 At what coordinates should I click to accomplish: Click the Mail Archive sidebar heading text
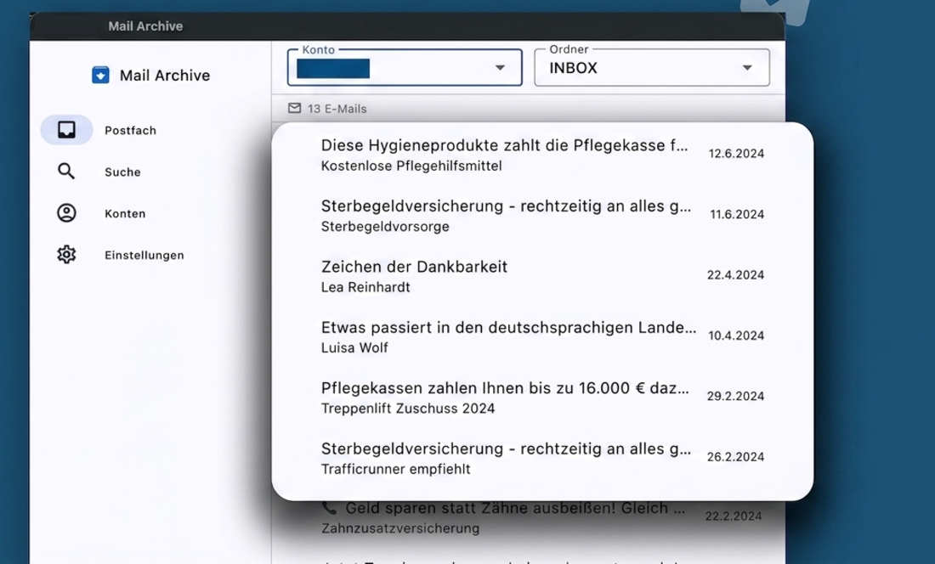click(x=165, y=76)
